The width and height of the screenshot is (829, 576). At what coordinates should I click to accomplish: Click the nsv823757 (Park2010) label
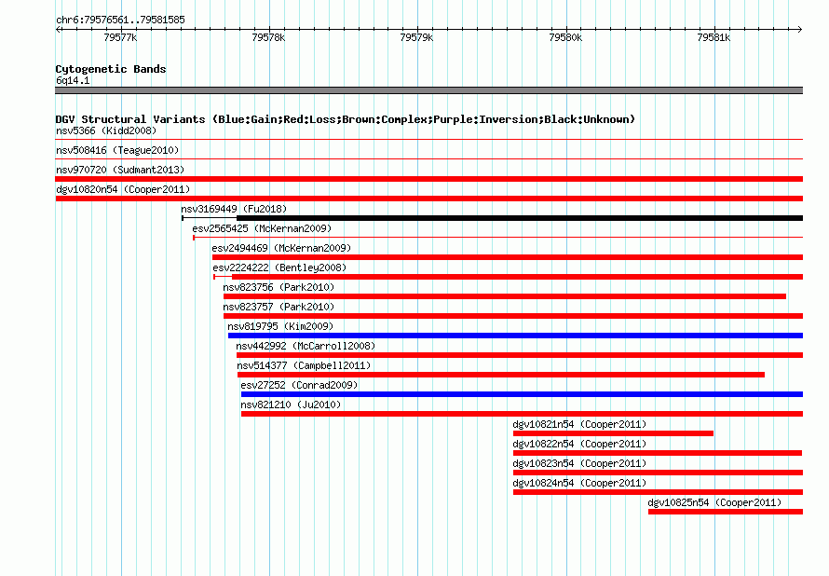[279, 307]
